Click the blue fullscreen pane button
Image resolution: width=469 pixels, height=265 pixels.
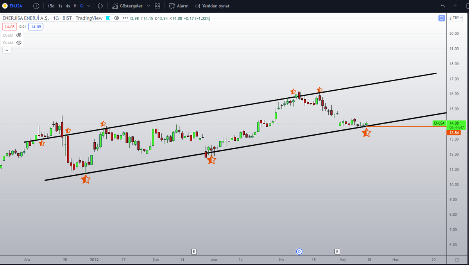pos(442,18)
